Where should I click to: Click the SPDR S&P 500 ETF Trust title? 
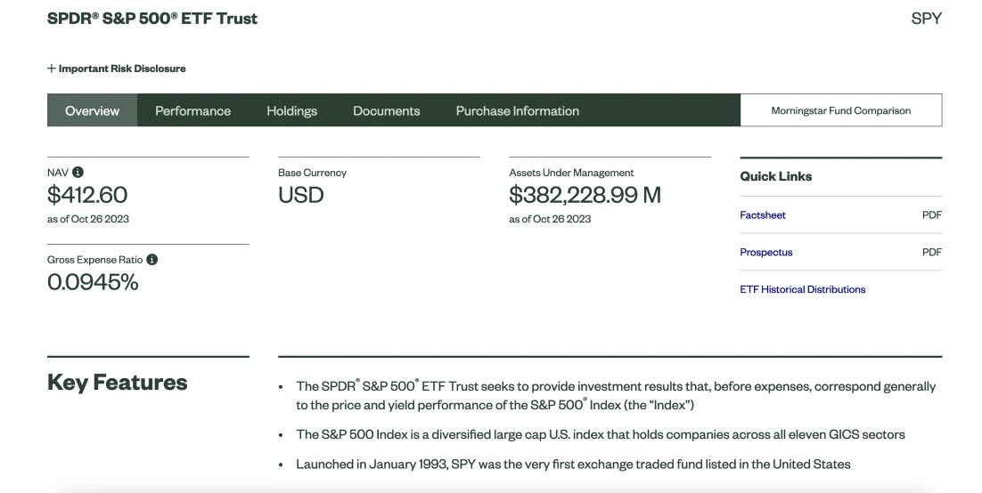click(152, 19)
